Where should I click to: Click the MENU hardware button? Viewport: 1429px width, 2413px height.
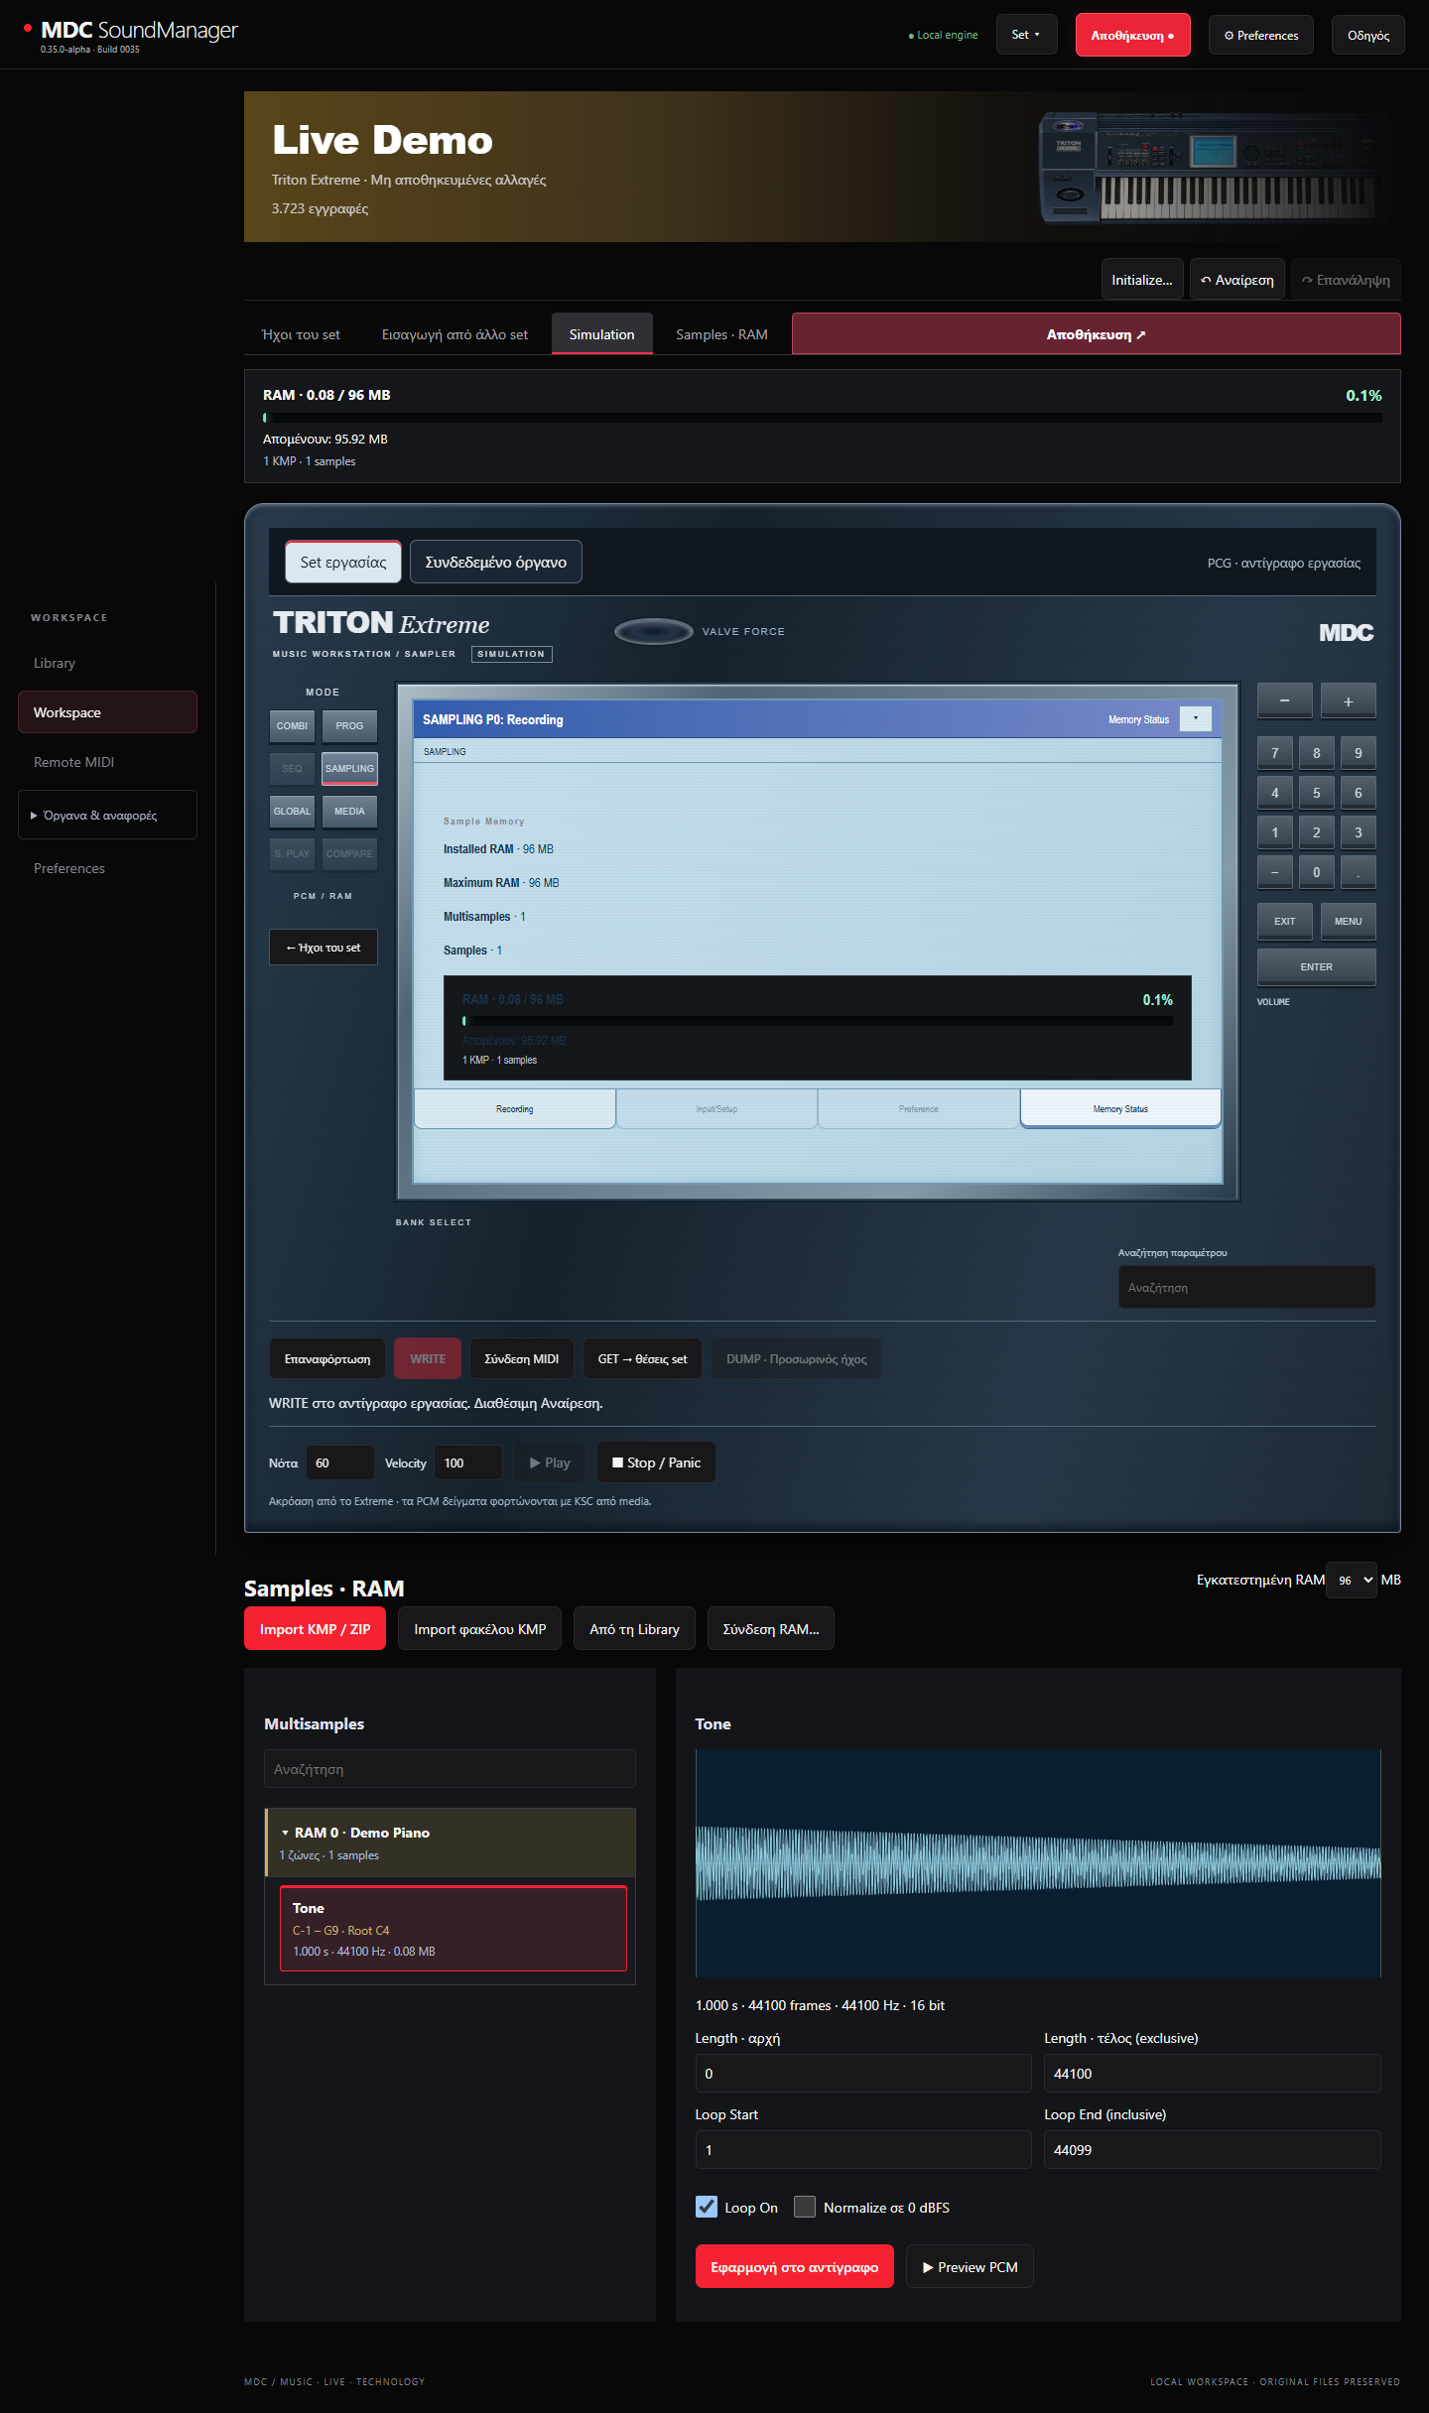(x=1348, y=922)
